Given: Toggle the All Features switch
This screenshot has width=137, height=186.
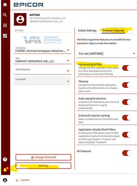Looking at the screenshot, I should tap(127, 153).
